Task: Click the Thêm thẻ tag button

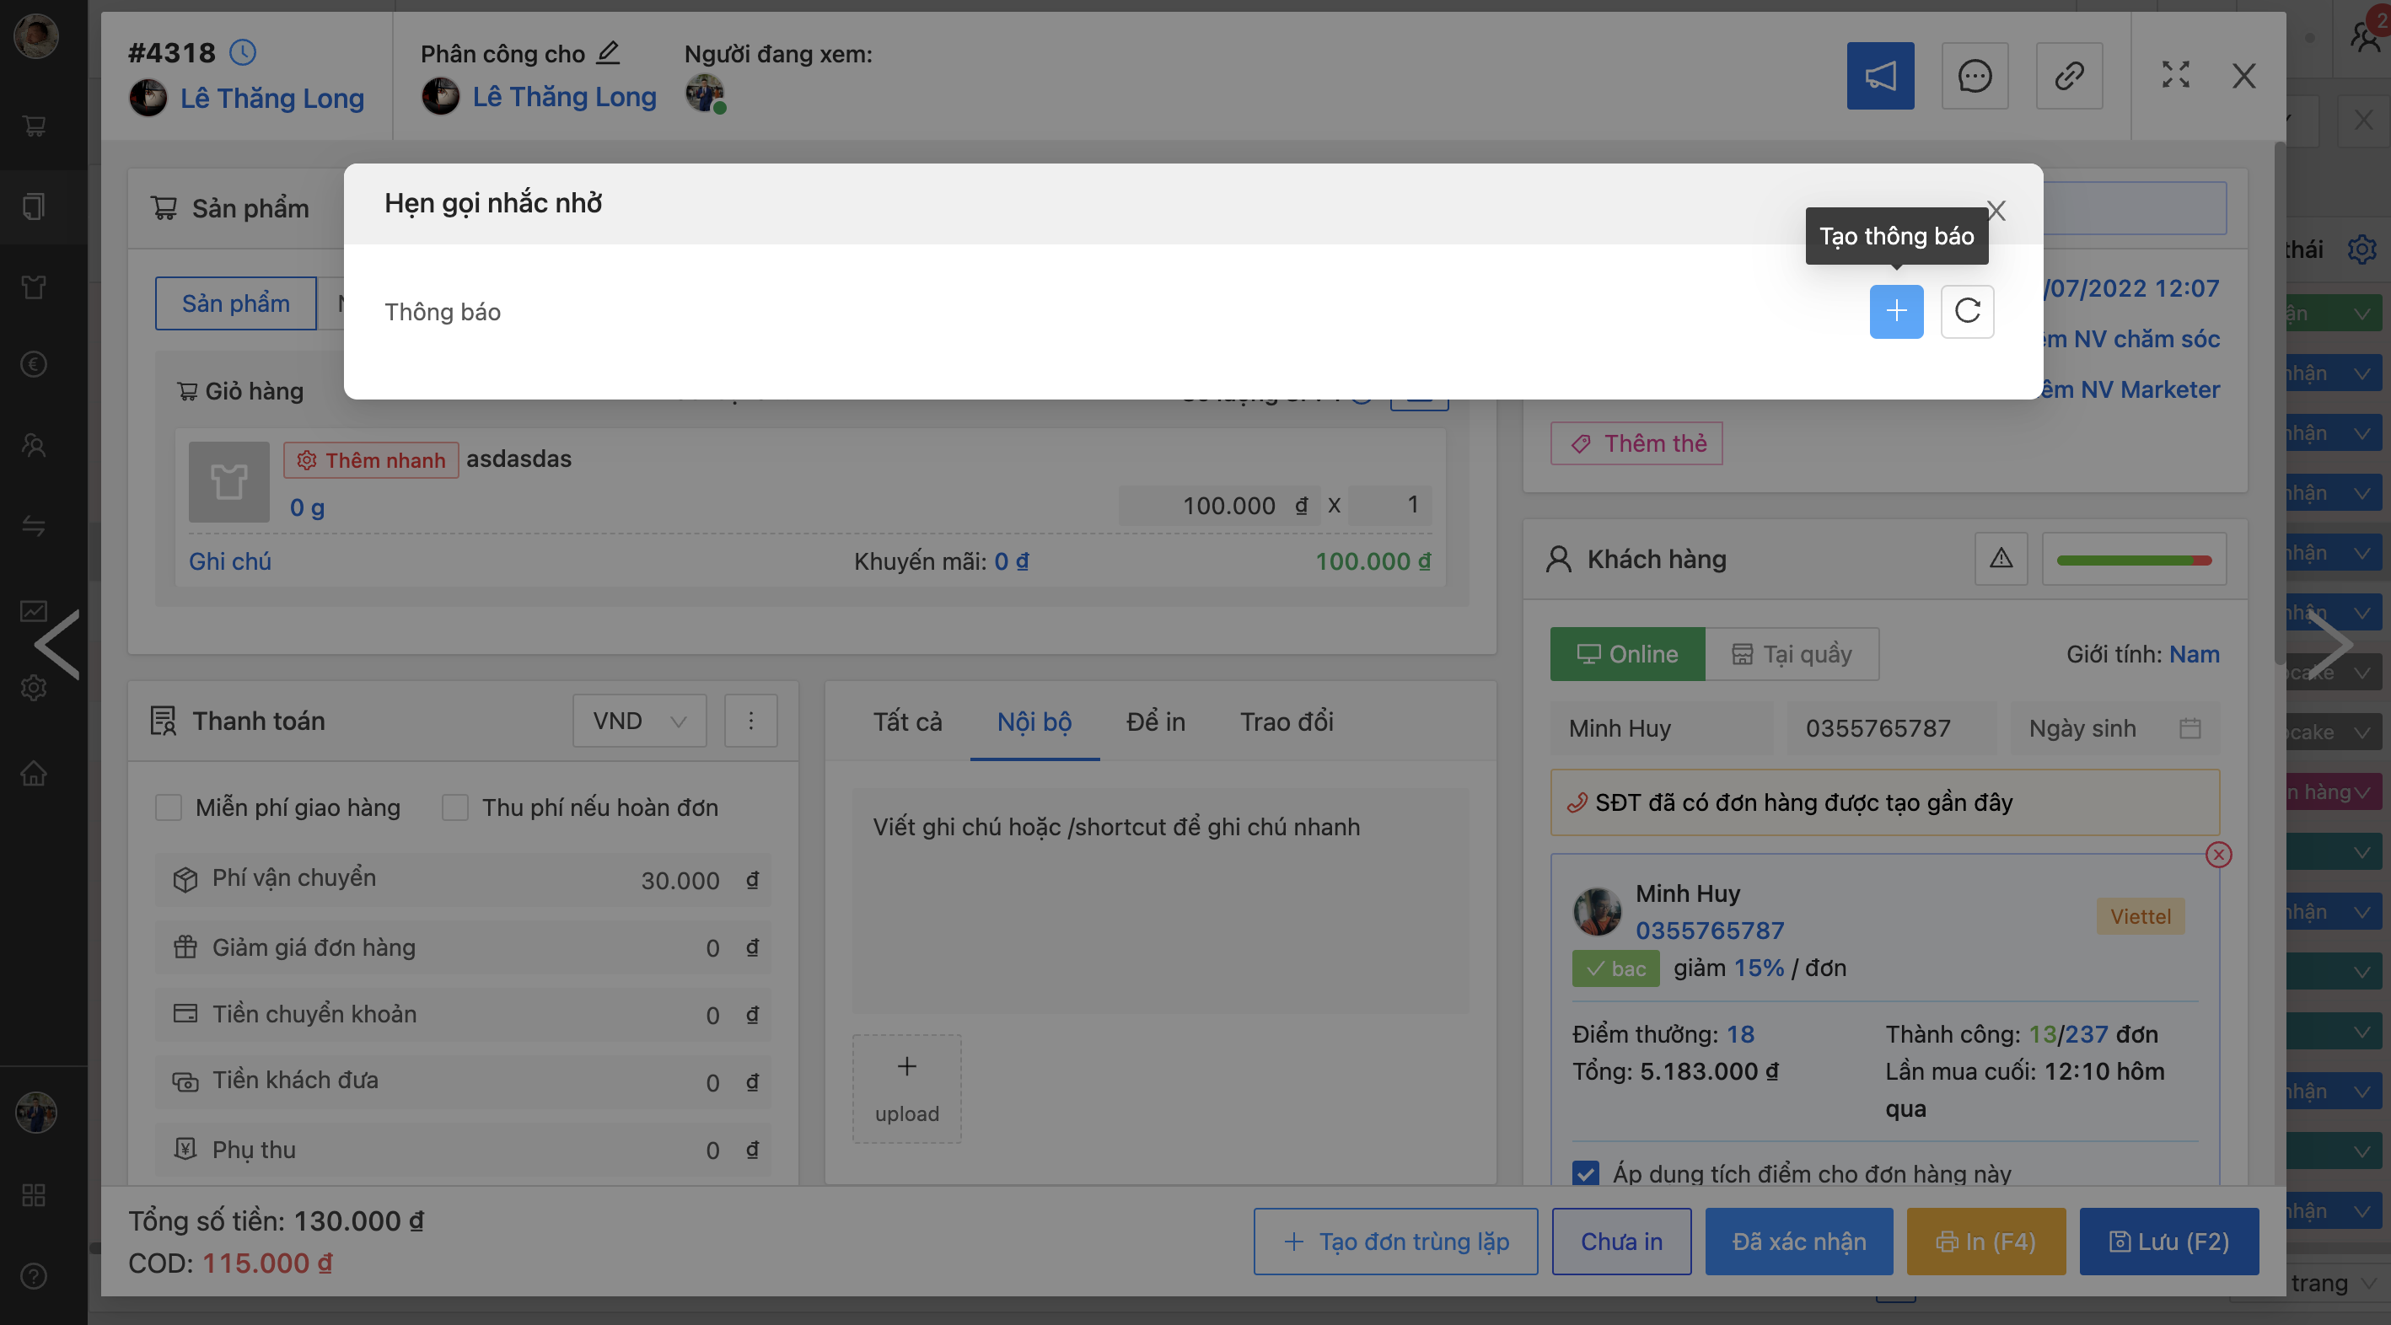Action: pyautogui.click(x=1636, y=443)
